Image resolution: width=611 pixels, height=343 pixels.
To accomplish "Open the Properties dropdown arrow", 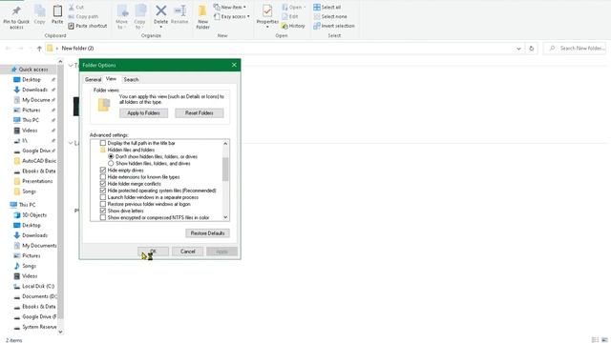I will tap(267, 28).
